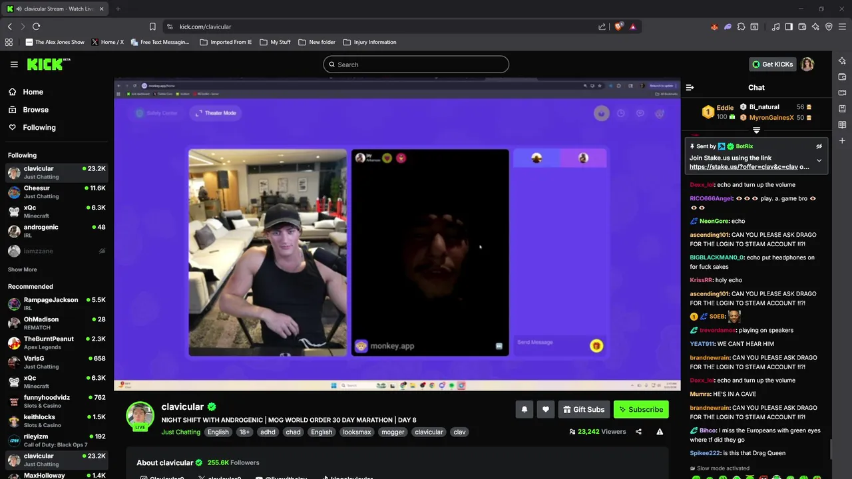This screenshot has height=479, width=852.
Task: Open Brave Talk camera sidebar icon
Action: click(x=842, y=92)
